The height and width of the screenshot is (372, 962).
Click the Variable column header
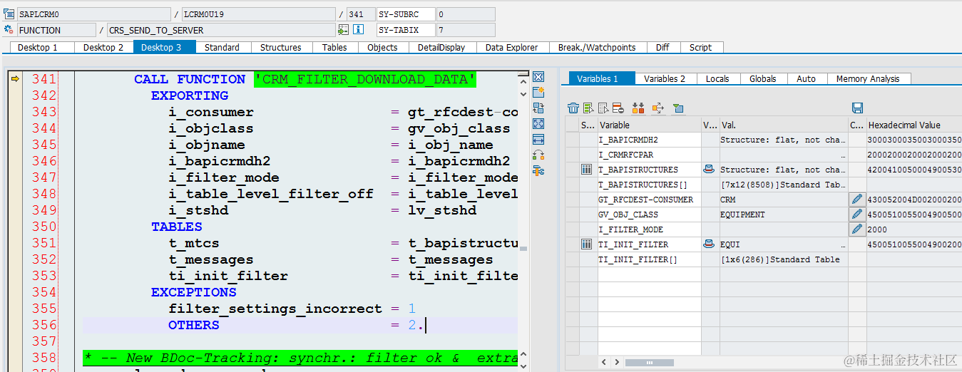pyautogui.click(x=649, y=125)
